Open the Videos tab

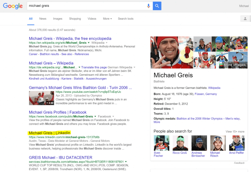[x=92, y=19]
